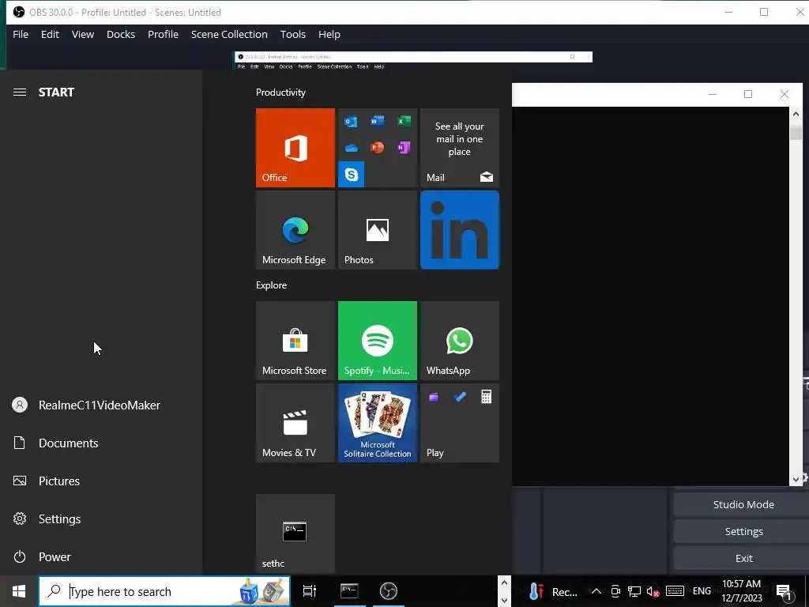Open the Photos tile
Screen dimensions: 809x607
377,230
